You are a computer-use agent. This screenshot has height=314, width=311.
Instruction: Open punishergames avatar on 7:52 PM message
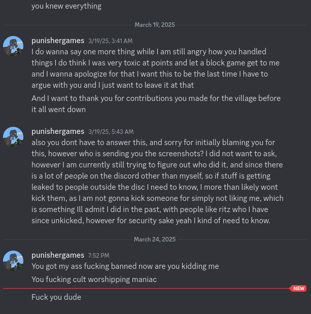(13, 261)
